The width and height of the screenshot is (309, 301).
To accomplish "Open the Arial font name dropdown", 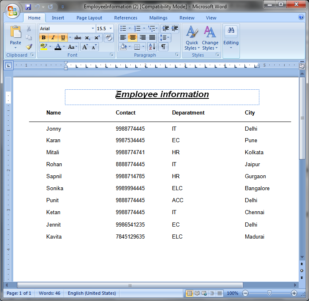I will tap(93, 29).
